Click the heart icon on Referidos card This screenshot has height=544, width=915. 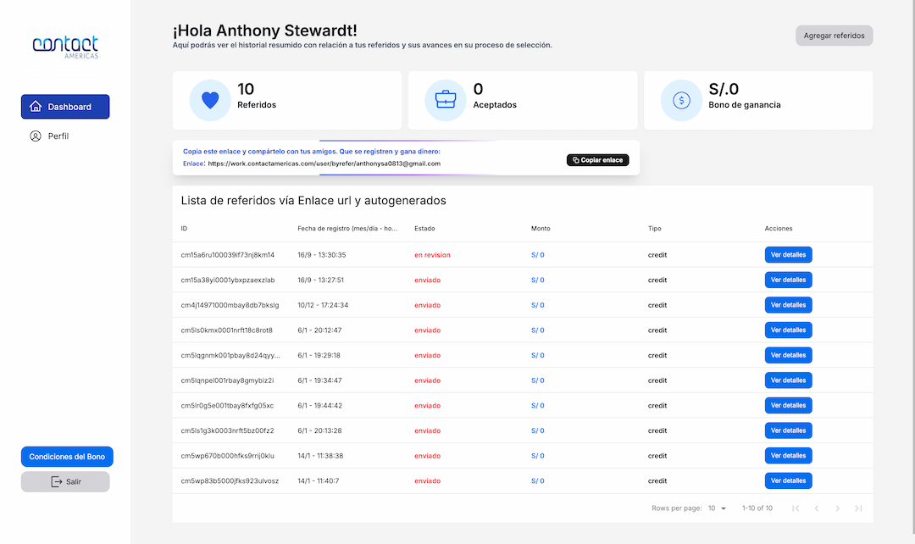click(x=210, y=100)
